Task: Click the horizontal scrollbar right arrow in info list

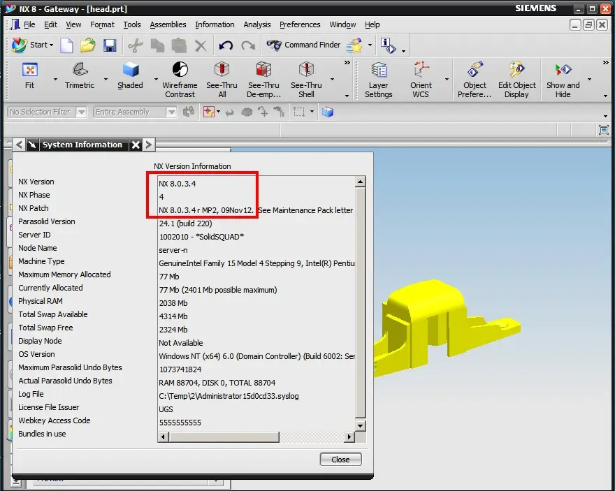Action: point(349,437)
